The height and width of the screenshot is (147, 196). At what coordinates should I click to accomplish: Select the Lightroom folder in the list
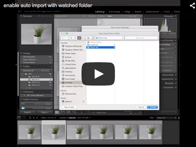pyautogui.click(x=101, y=45)
